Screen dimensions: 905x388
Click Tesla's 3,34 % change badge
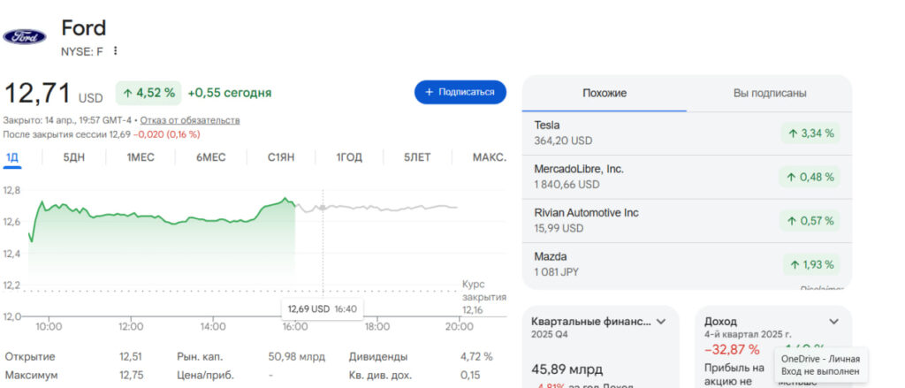810,133
